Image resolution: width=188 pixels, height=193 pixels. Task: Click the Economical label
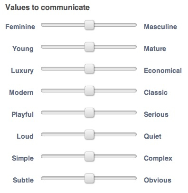[x=163, y=71]
